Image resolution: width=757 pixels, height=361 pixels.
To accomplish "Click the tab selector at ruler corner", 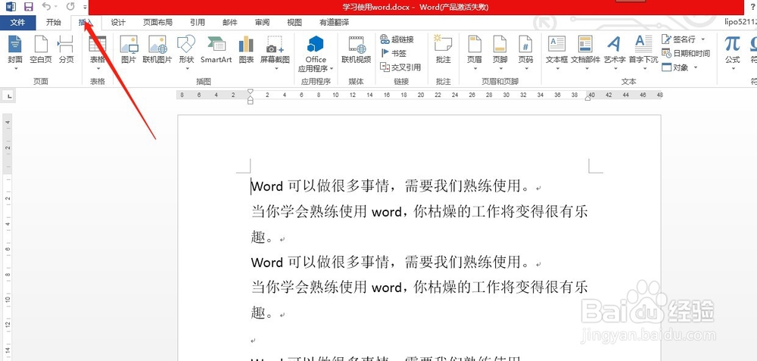I will 8,97.
